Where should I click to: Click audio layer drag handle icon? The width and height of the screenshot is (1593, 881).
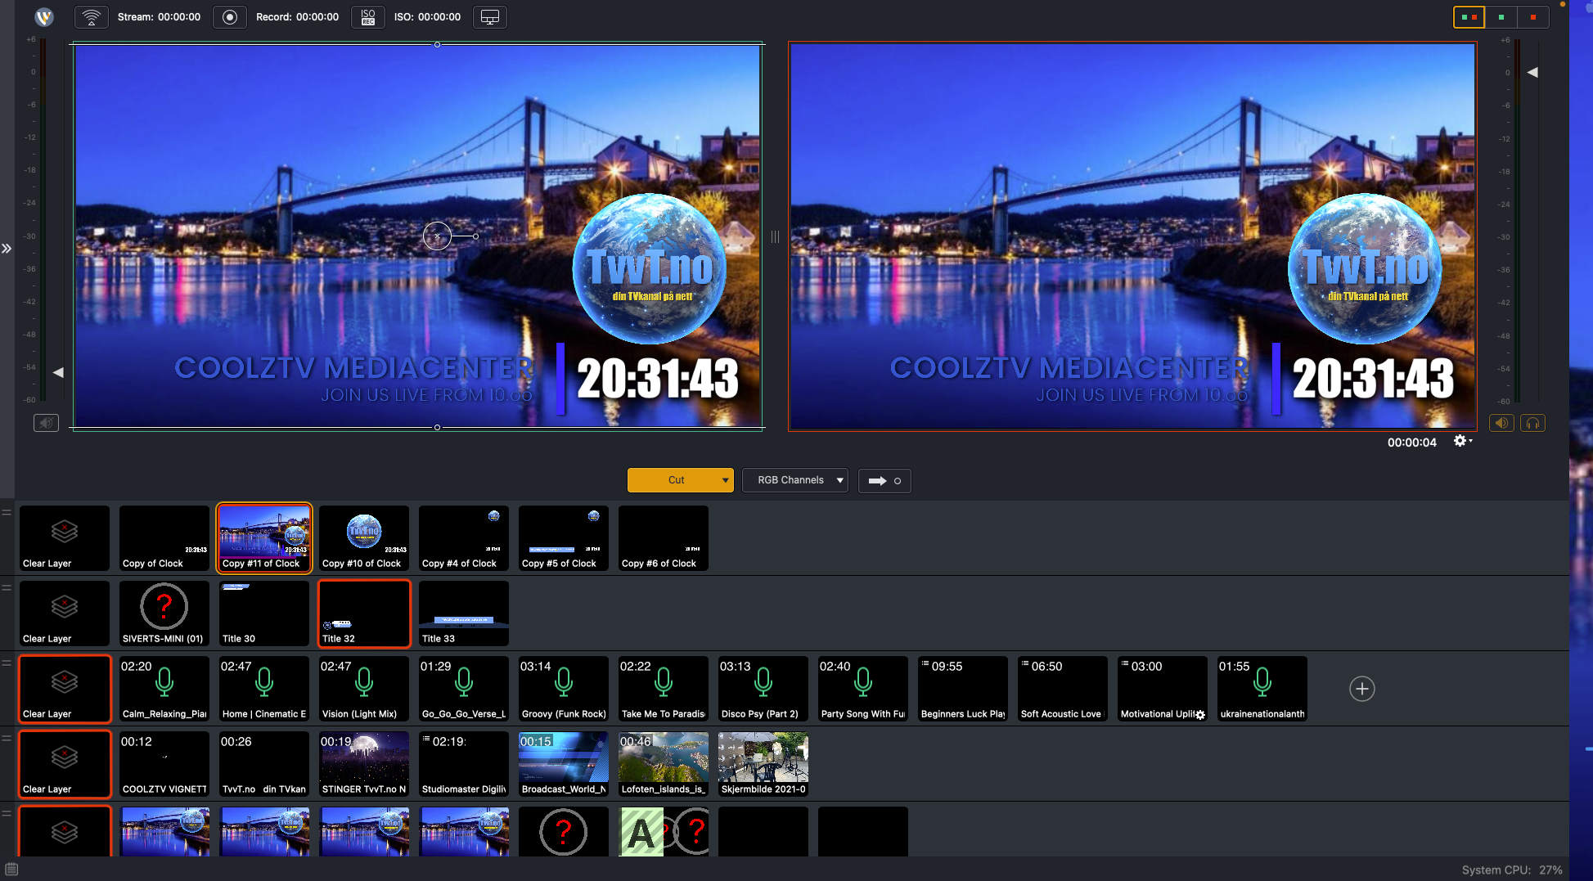[7, 663]
